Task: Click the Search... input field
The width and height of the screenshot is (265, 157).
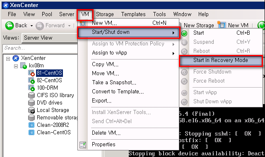Action: 40,48
